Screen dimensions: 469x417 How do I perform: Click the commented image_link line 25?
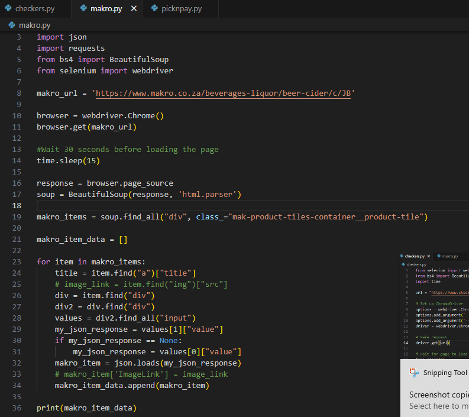coord(141,285)
